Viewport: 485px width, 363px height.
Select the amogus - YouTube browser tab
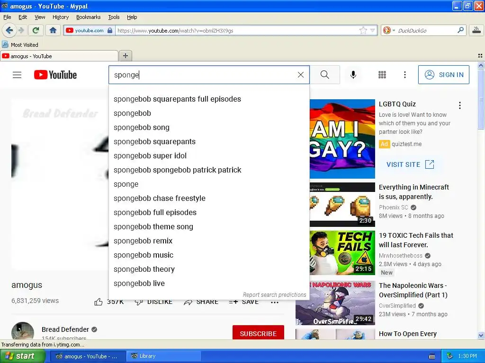pyautogui.click(x=59, y=56)
